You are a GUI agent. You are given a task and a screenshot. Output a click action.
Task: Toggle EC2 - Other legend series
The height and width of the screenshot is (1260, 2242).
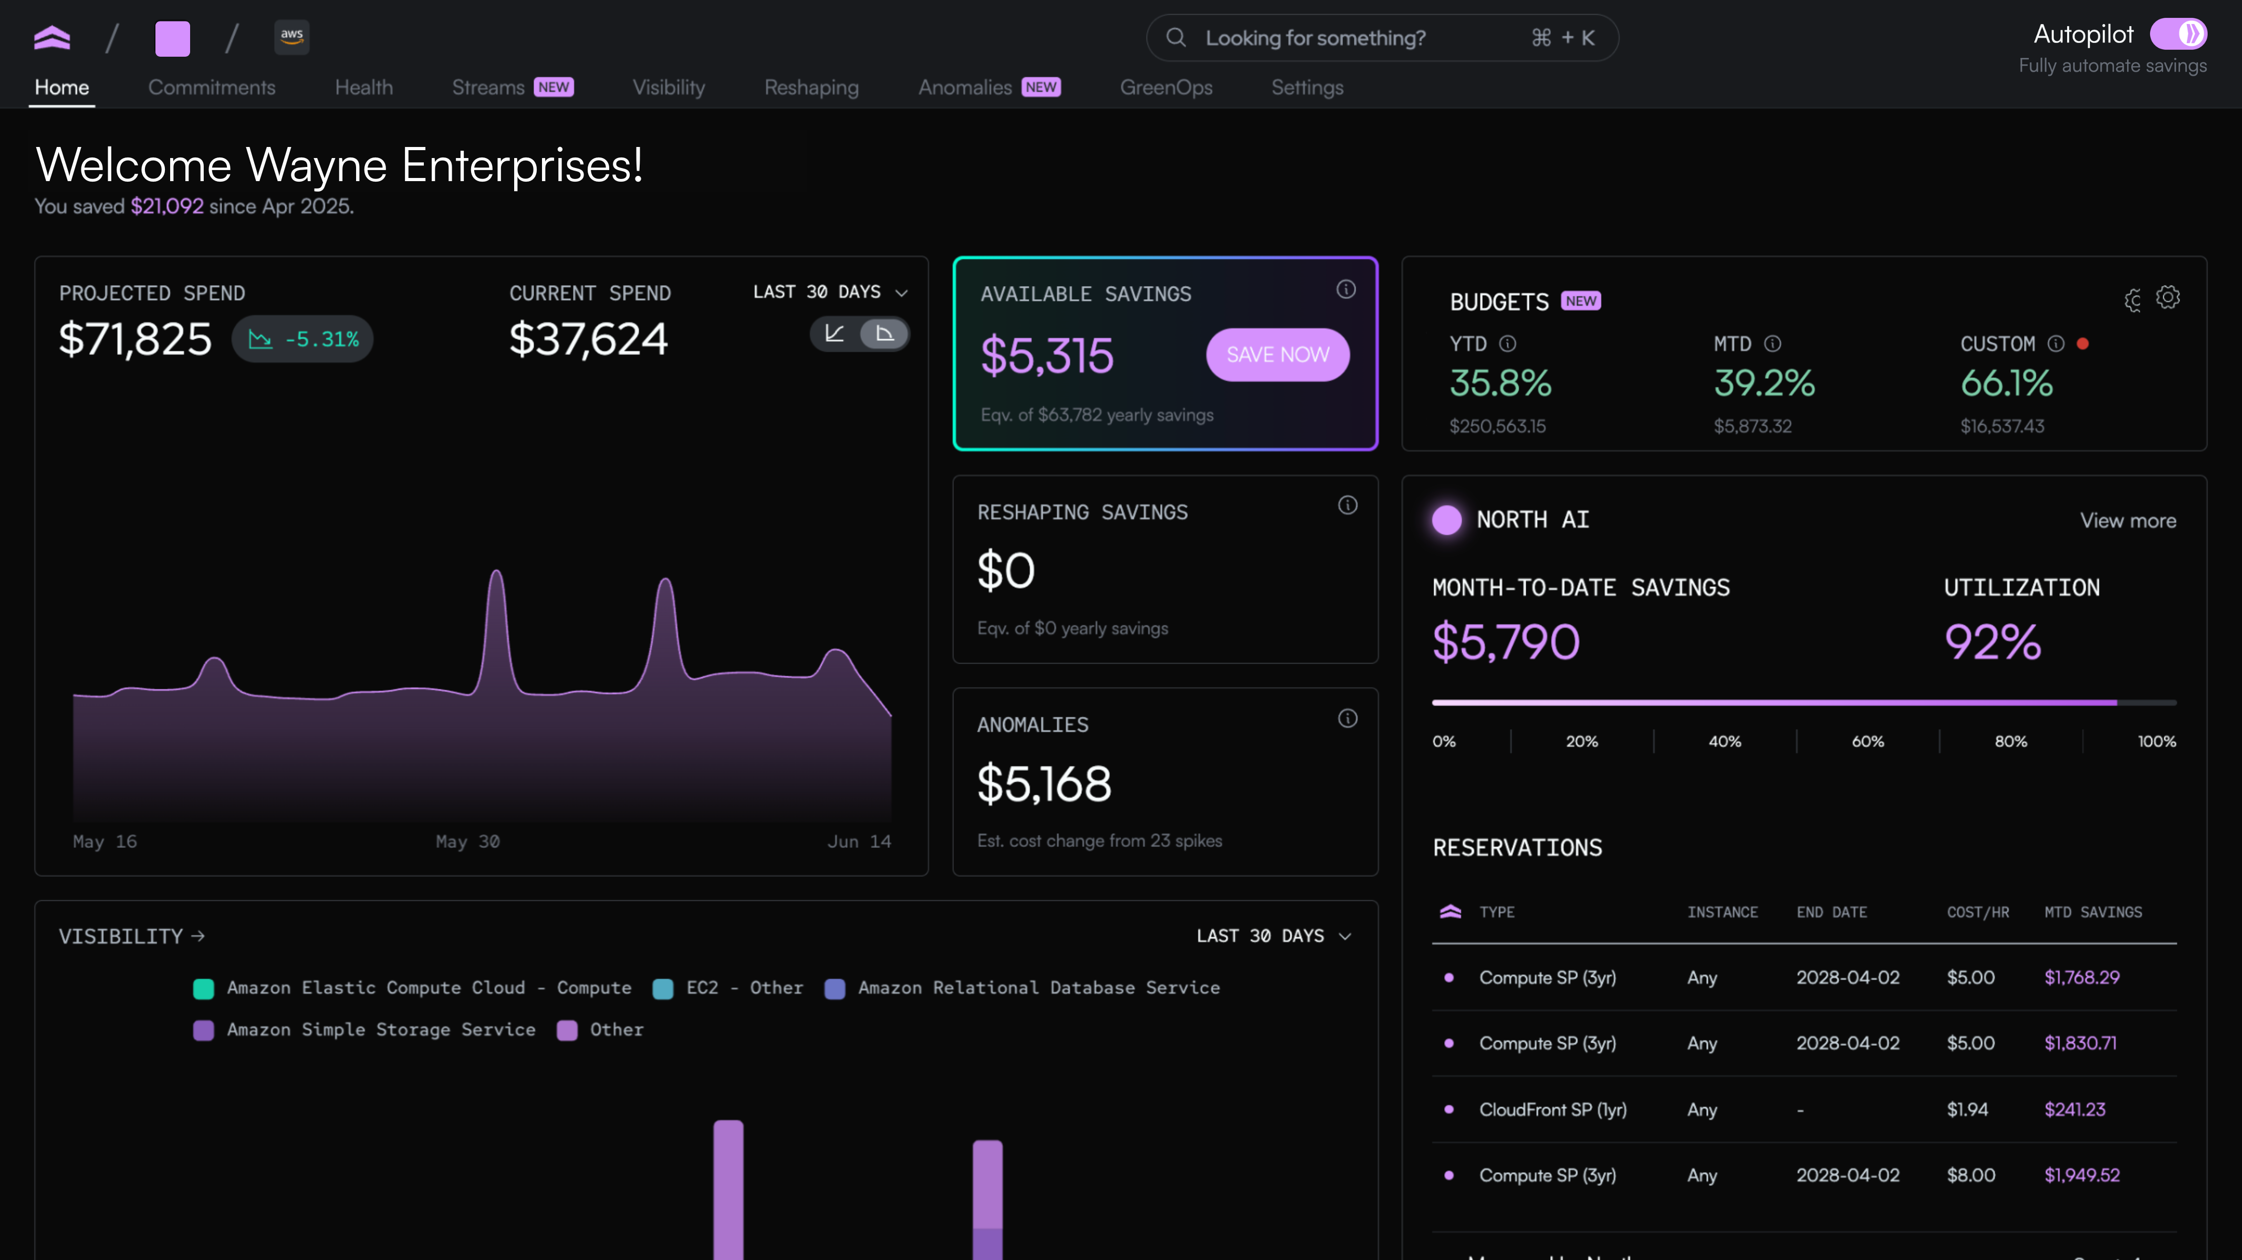(x=727, y=989)
